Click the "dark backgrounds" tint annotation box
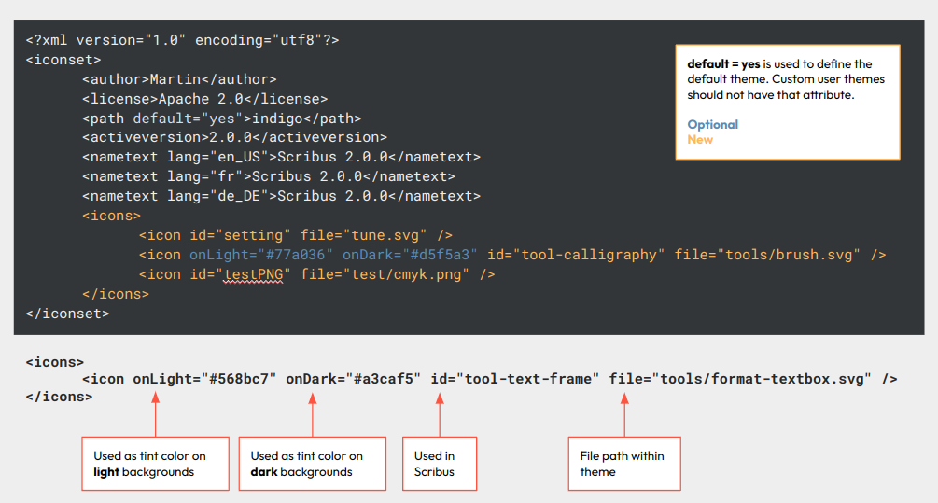 point(312,464)
